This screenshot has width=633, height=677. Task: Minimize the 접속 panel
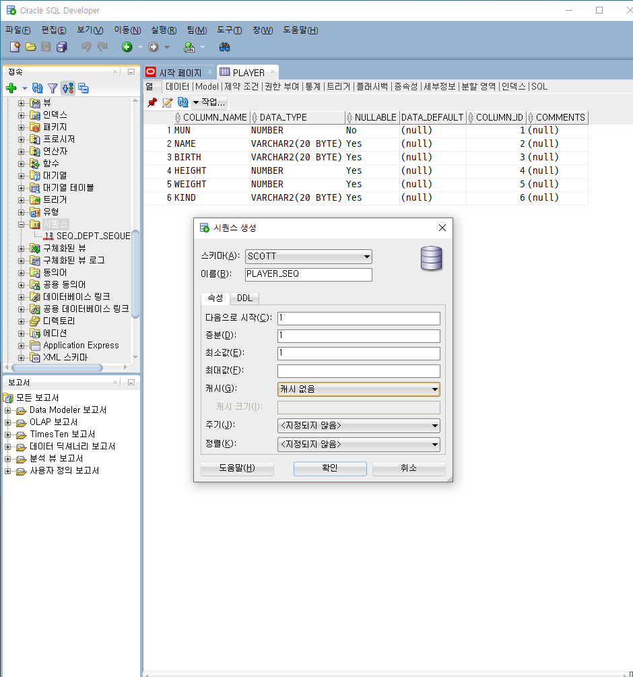coord(131,71)
